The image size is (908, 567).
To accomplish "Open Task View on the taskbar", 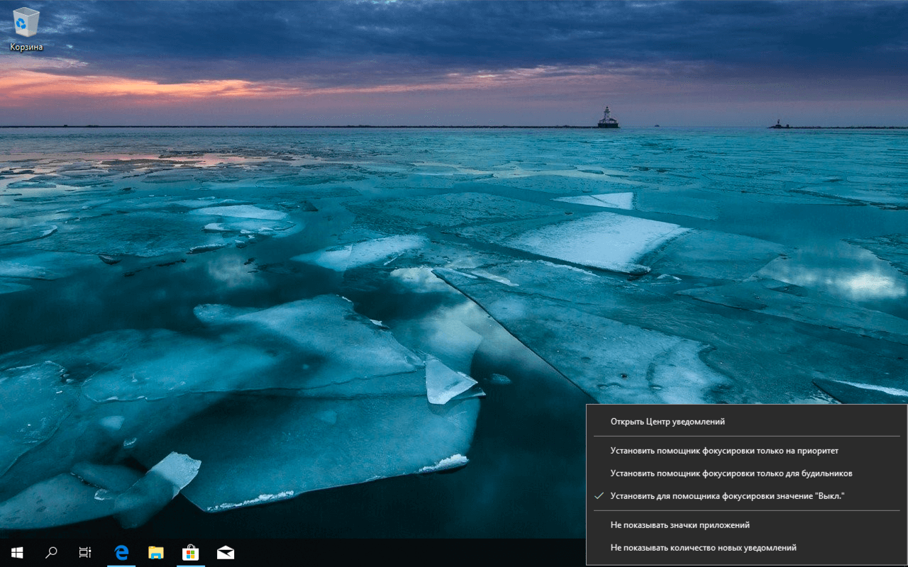I will tap(85, 553).
